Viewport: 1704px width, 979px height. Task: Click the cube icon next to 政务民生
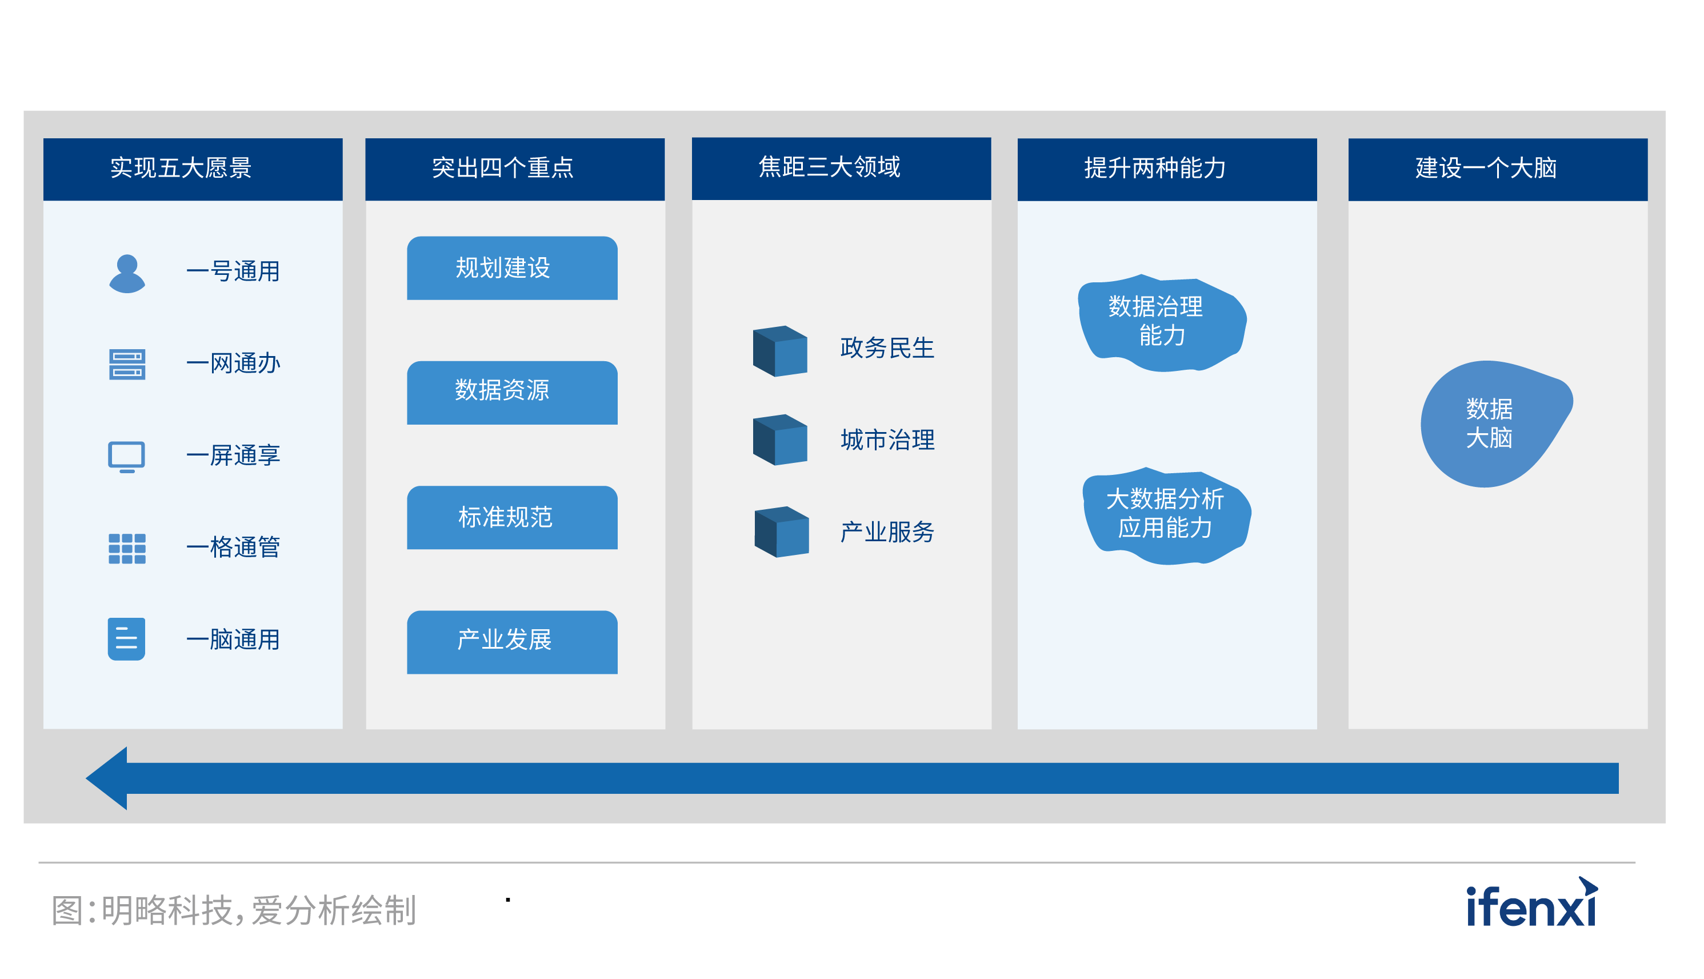click(780, 351)
